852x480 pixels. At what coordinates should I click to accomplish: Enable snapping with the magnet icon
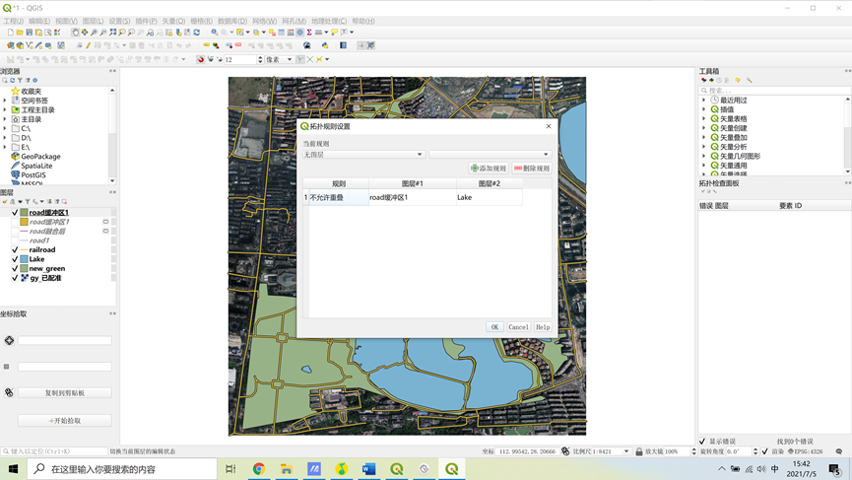[x=201, y=59]
